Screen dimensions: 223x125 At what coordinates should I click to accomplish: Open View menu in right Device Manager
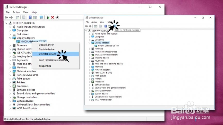pos(102,22)
